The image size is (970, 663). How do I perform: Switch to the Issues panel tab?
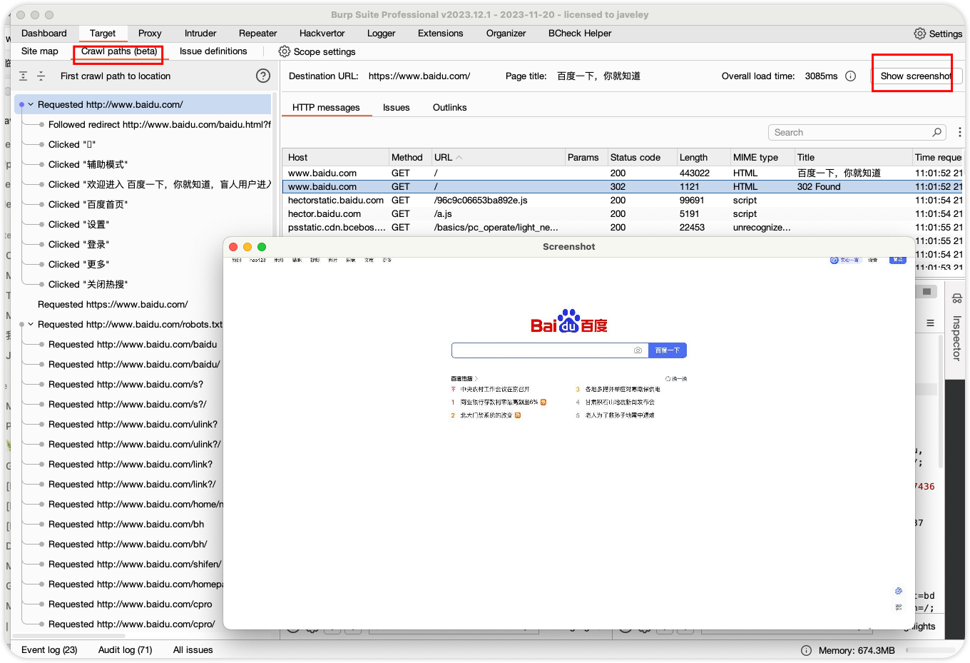click(397, 108)
